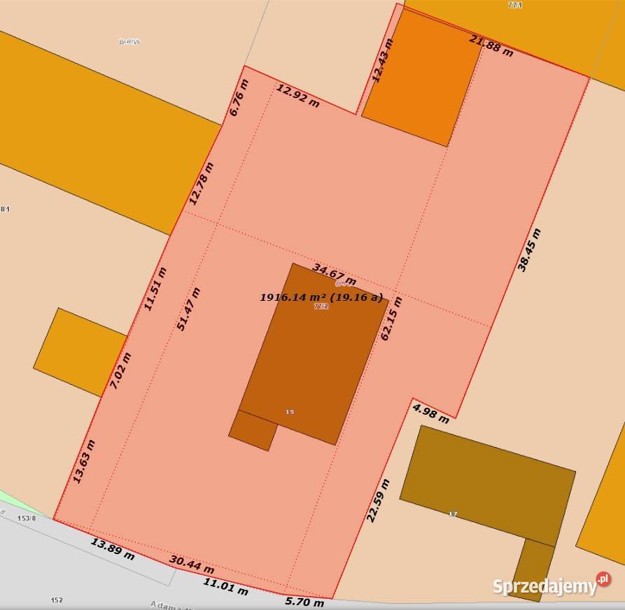Select brown building number 15
This screenshot has height=610, width=625.
(x=314, y=354)
